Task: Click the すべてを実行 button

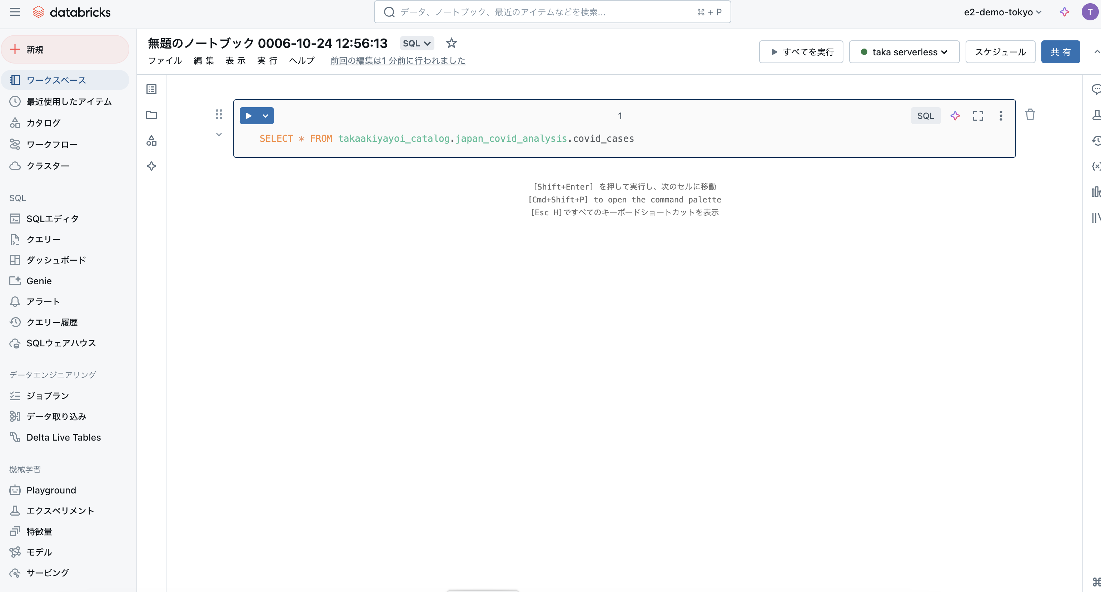Action: click(x=801, y=52)
